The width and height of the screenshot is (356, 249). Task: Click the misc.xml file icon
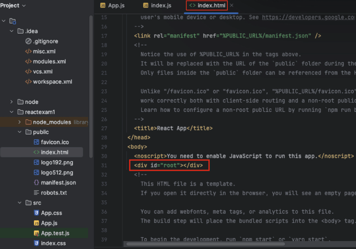coord(28,51)
